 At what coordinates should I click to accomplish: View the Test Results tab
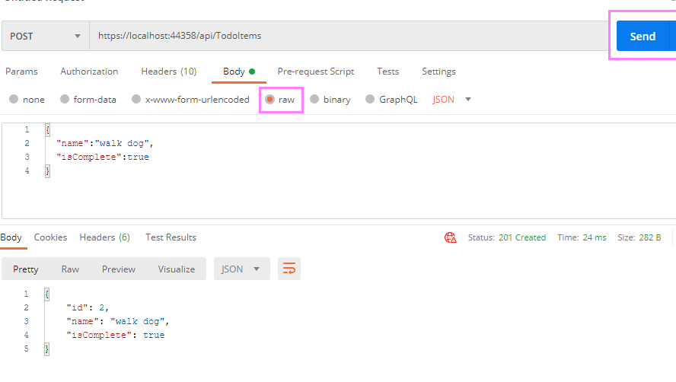tap(171, 237)
